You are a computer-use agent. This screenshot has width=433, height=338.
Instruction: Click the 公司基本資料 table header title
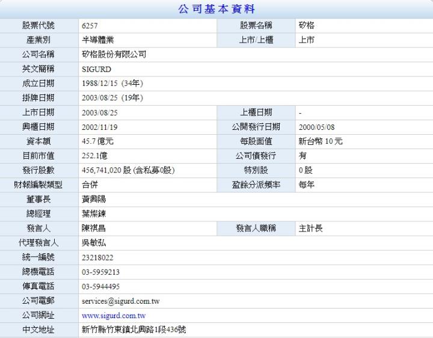point(216,9)
